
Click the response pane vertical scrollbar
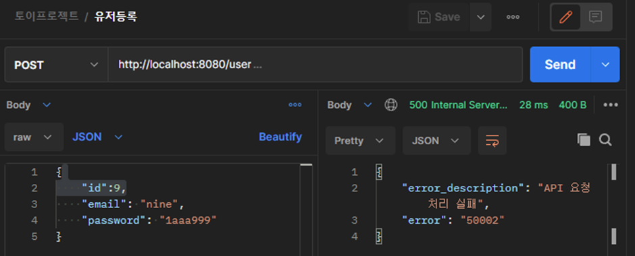613,204
